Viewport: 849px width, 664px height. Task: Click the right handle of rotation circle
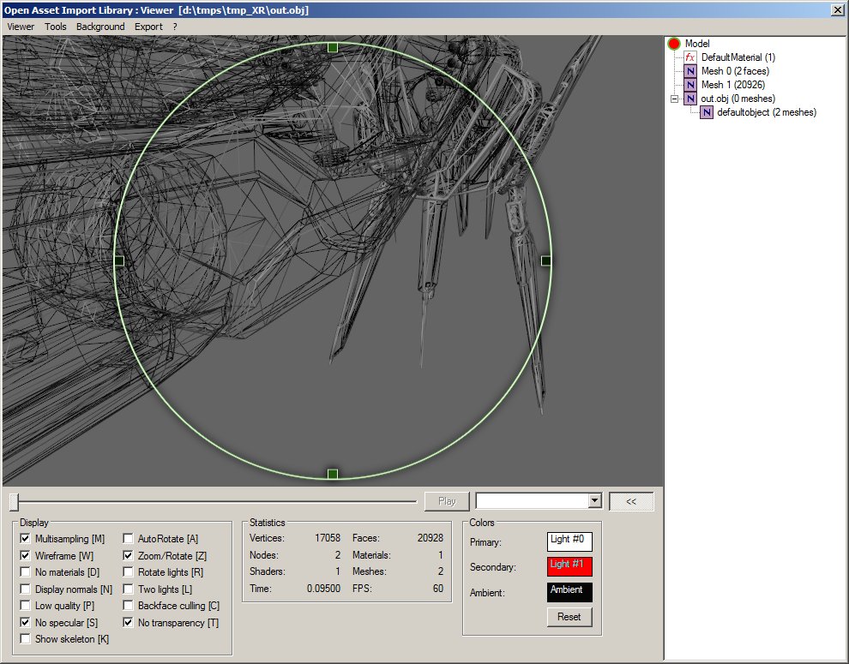click(x=546, y=260)
